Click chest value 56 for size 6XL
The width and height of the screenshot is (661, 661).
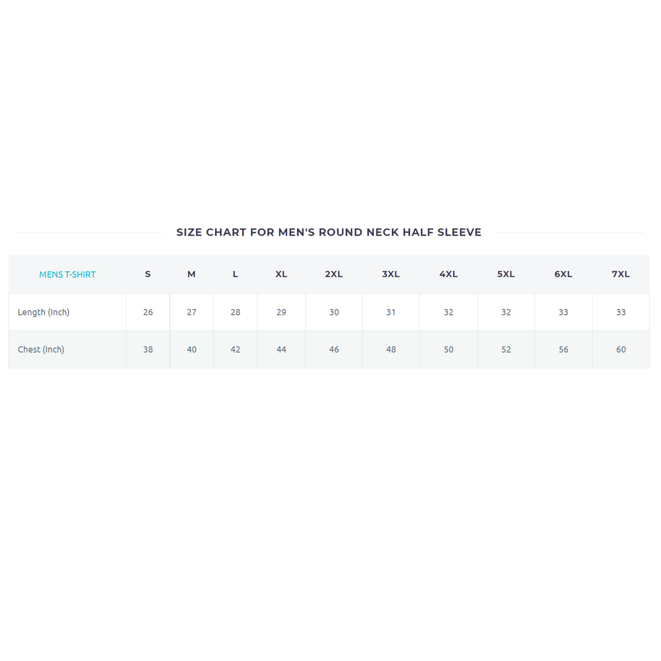564,350
